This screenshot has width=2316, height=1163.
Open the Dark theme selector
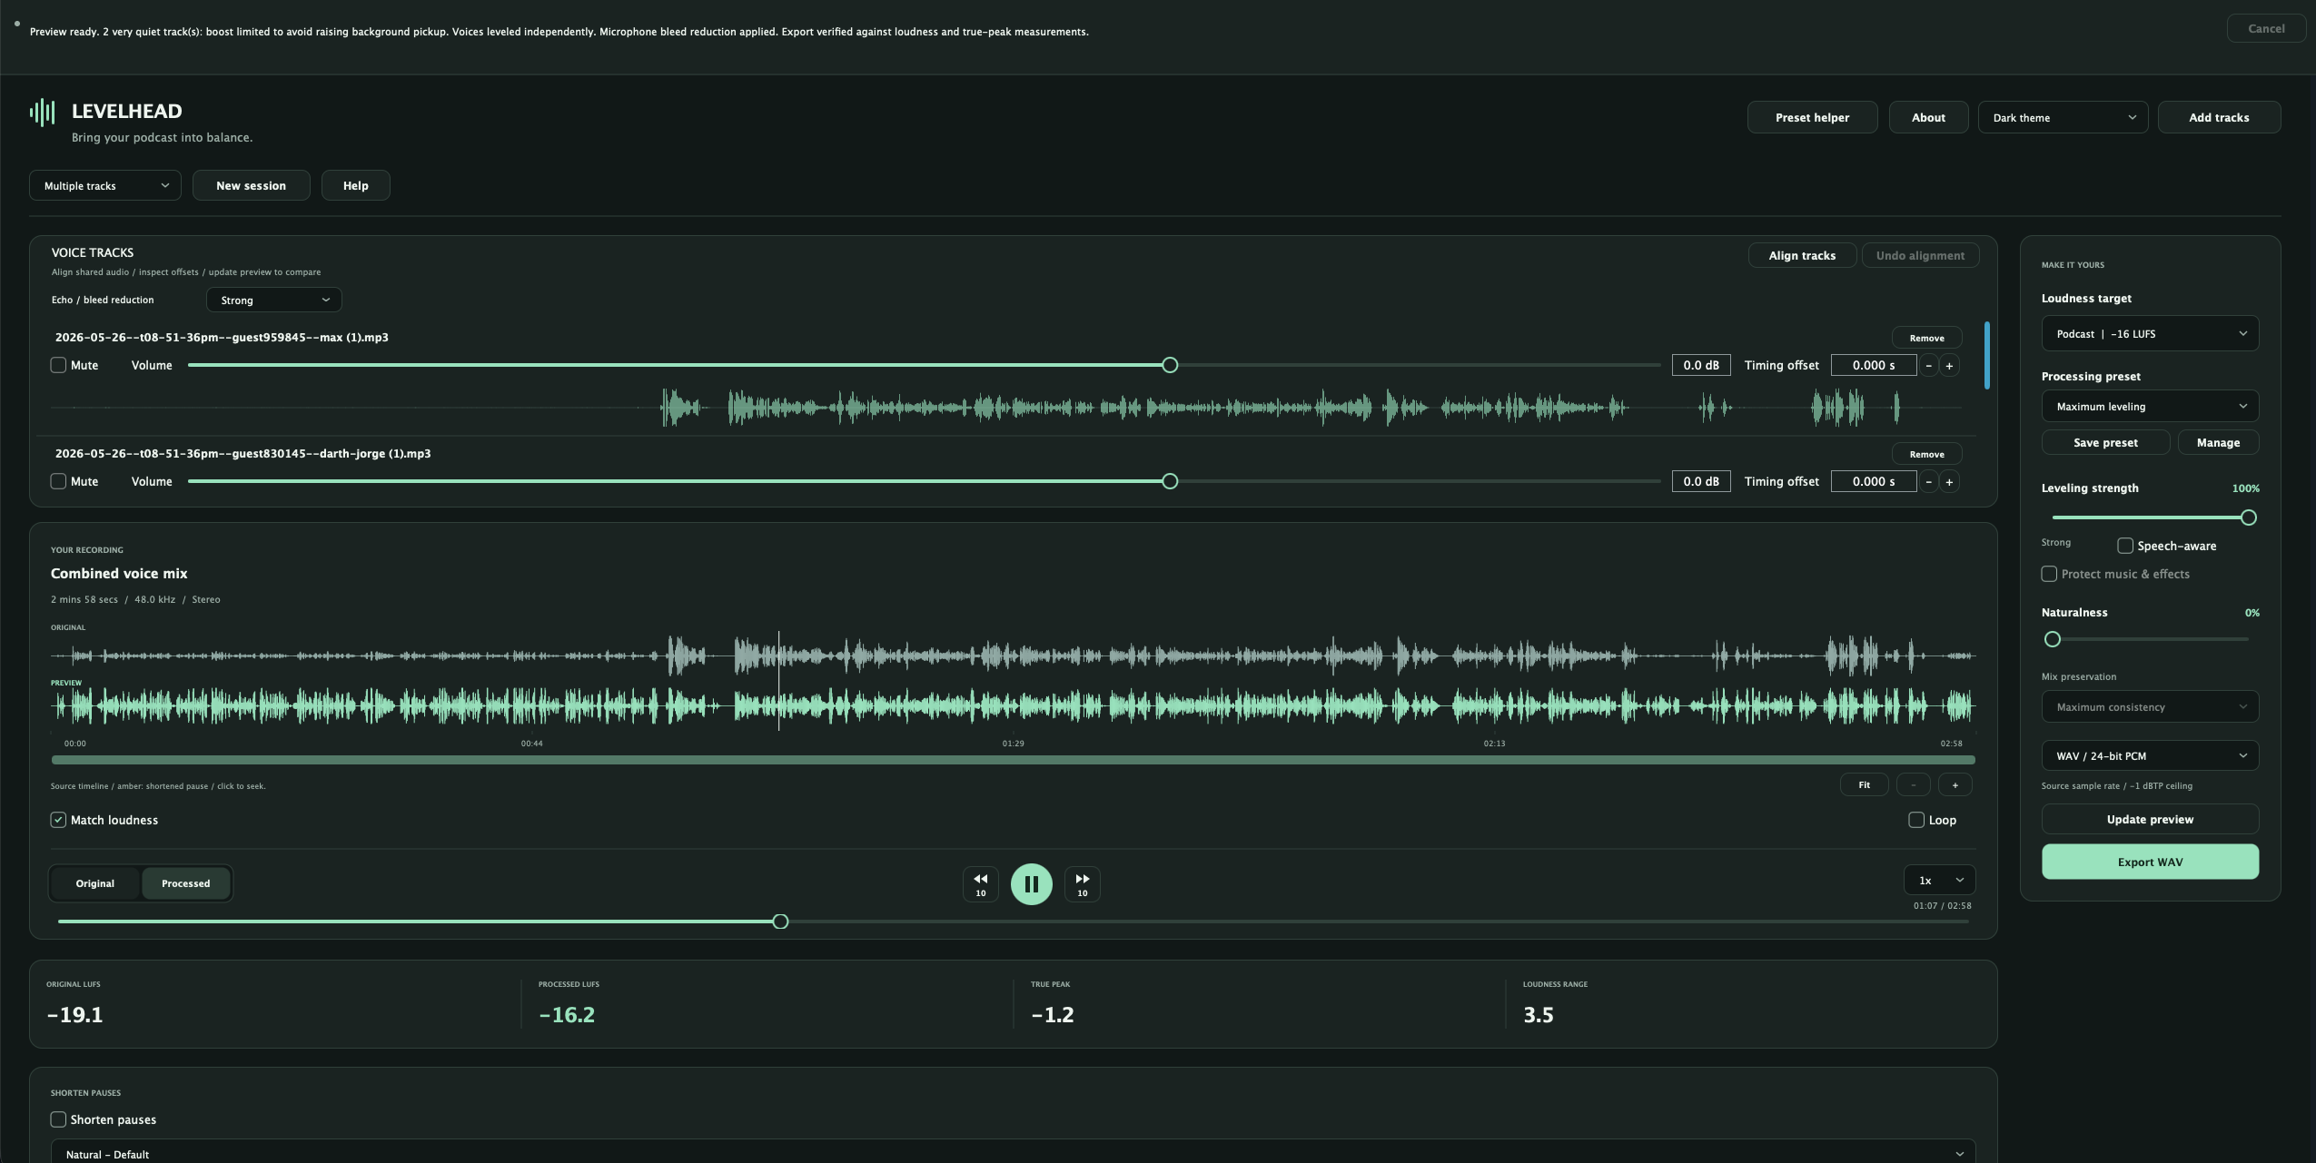(2063, 118)
